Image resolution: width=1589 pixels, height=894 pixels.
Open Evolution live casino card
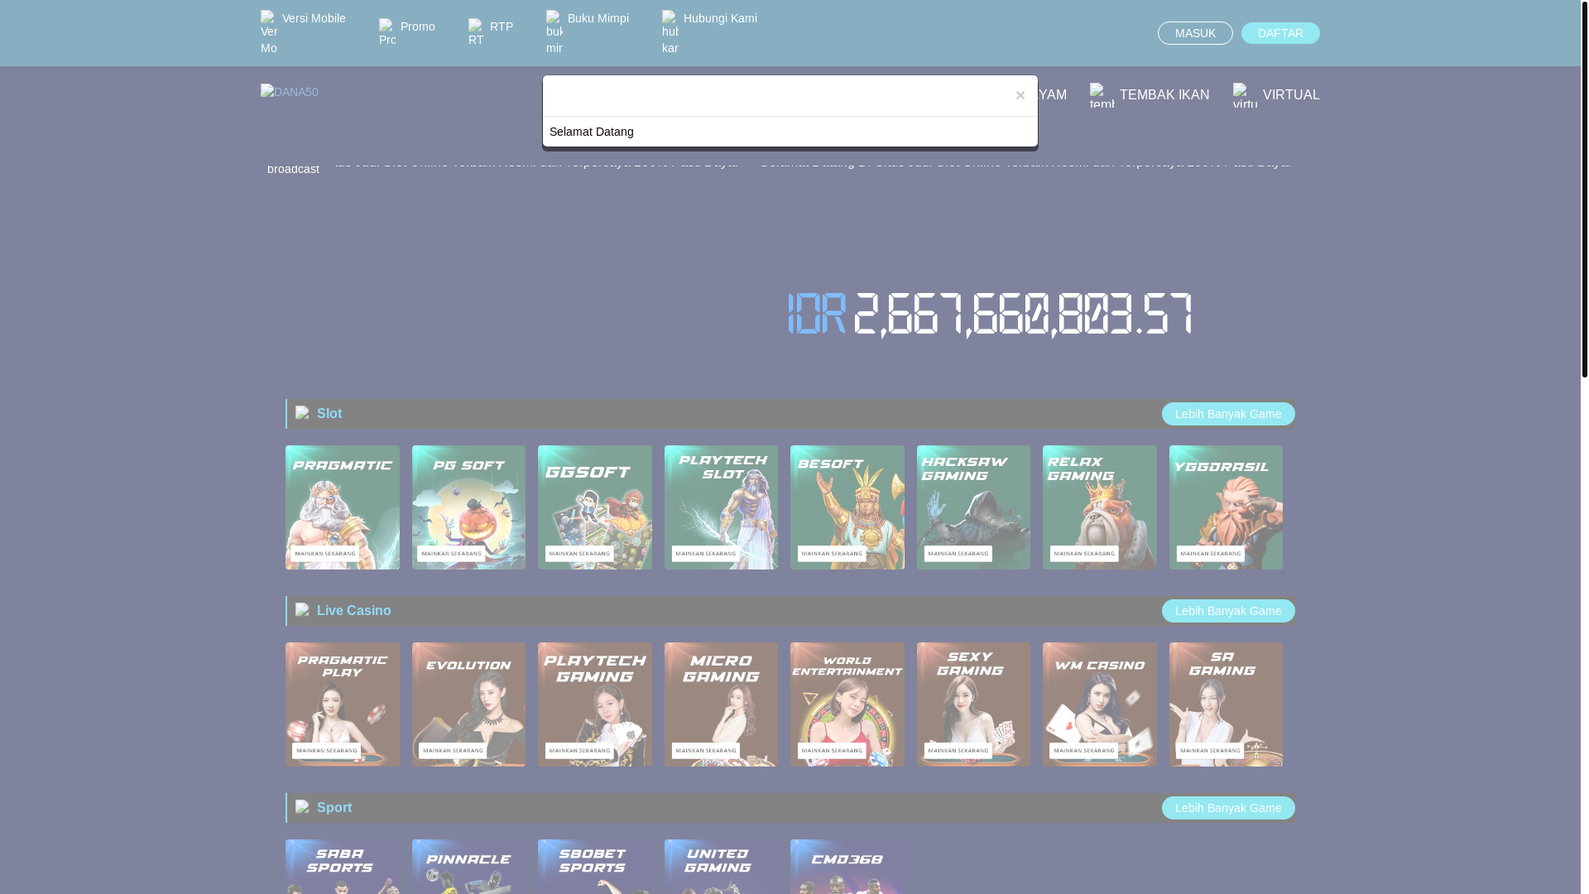coord(468,704)
